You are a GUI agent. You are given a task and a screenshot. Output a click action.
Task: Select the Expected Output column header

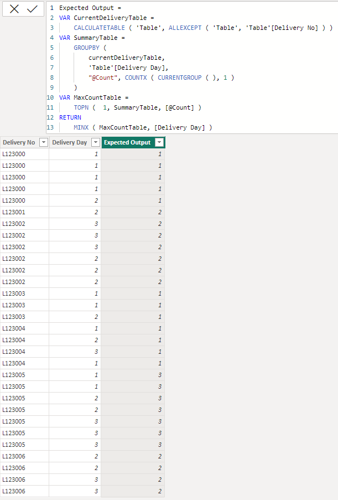coord(127,142)
